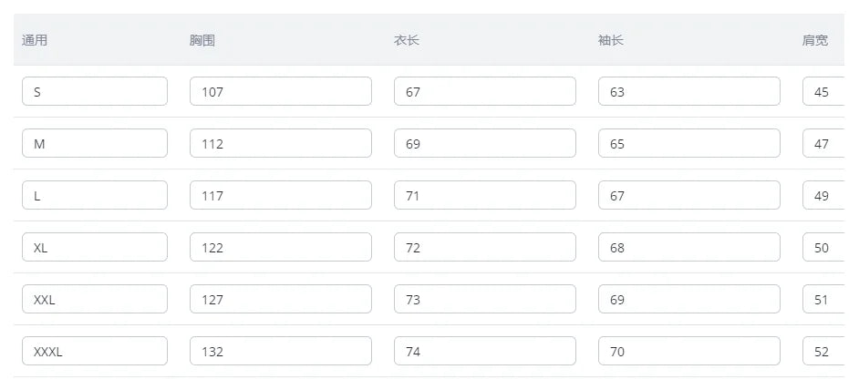
Task: Click the 袖长 field with value 65
Action: pos(688,143)
